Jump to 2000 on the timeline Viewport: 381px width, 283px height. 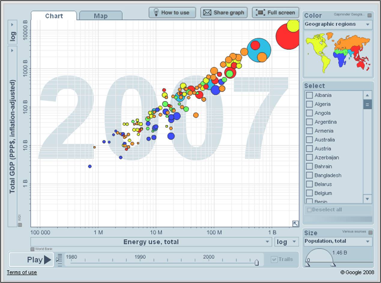[x=209, y=257]
